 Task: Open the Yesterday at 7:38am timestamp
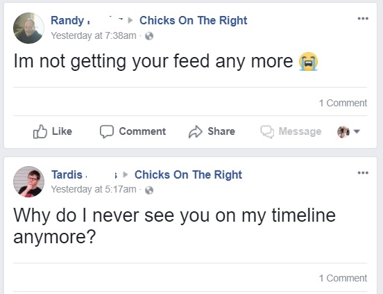coord(94,35)
